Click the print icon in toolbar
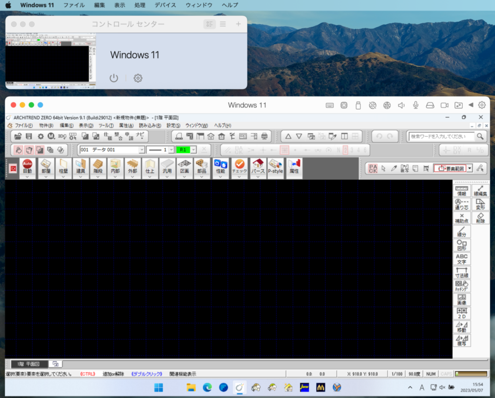 [264, 136]
